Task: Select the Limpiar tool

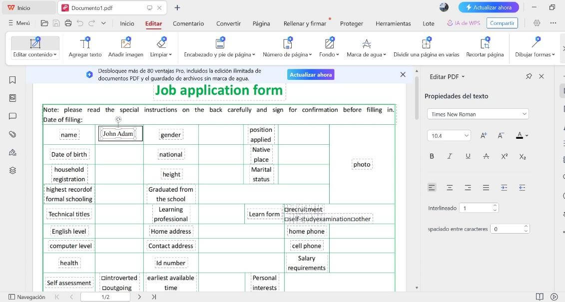Action: click(161, 46)
